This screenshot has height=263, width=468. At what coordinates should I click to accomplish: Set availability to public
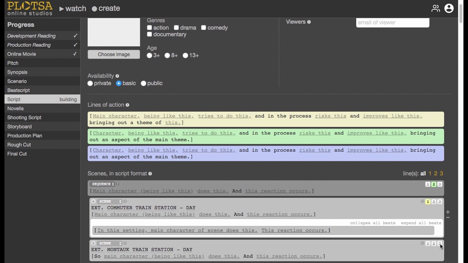tap(143, 83)
